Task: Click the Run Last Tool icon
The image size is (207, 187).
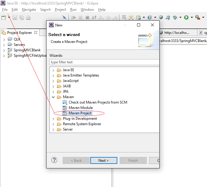Action: click(198, 17)
